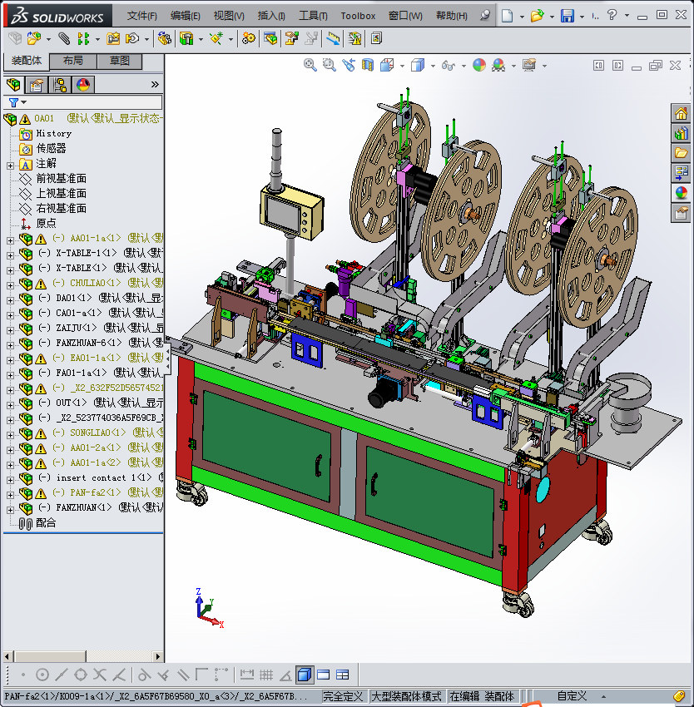
Task: Toggle the shaded 3D view button in sketch toolbar
Action: pyautogui.click(x=305, y=675)
